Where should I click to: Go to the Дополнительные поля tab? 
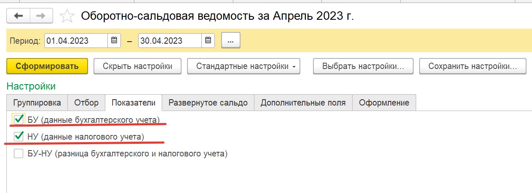coord(303,103)
